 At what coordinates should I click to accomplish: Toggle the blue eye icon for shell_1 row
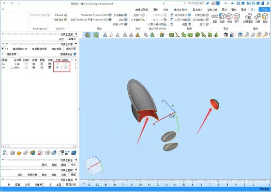click(58, 68)
